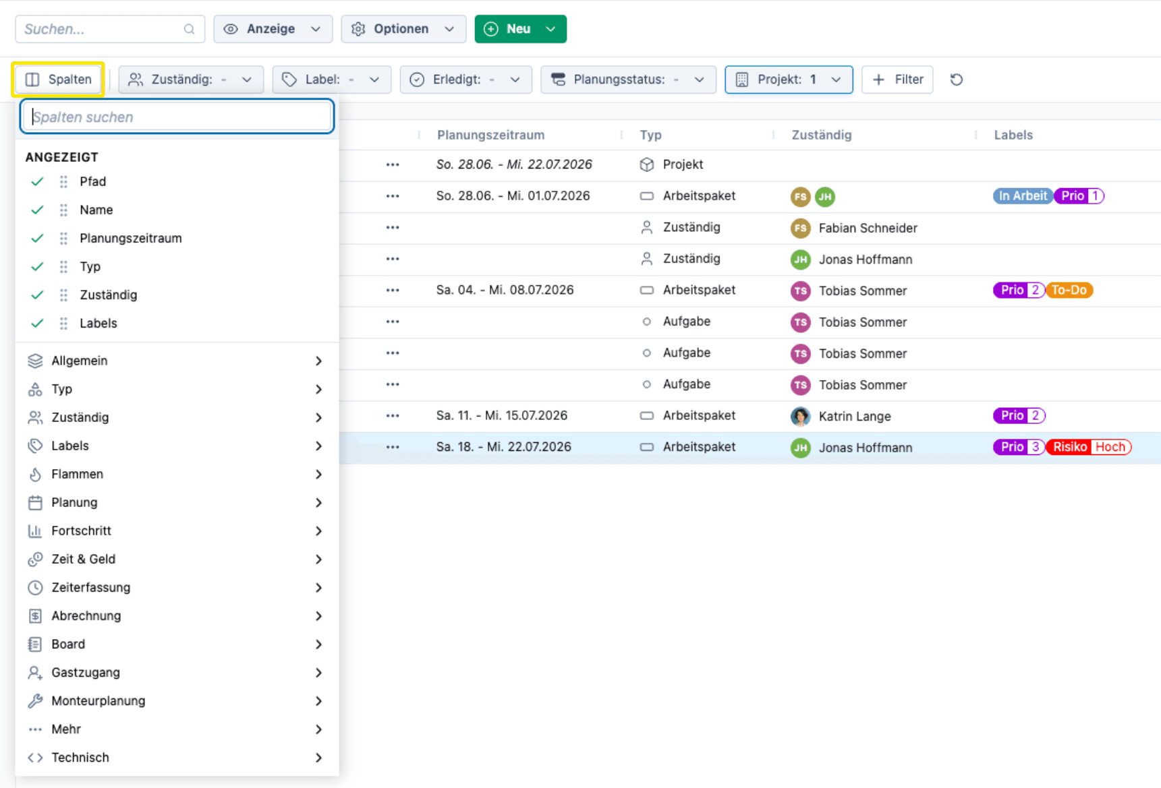Image resolution: width=1161 pixels, height=788 pixels.
Task: Click the Spalten button
Action: click(x=58, y=80)
